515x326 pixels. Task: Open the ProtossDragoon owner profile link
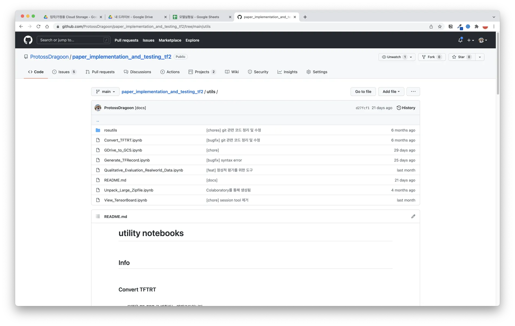tap(49, 57)
